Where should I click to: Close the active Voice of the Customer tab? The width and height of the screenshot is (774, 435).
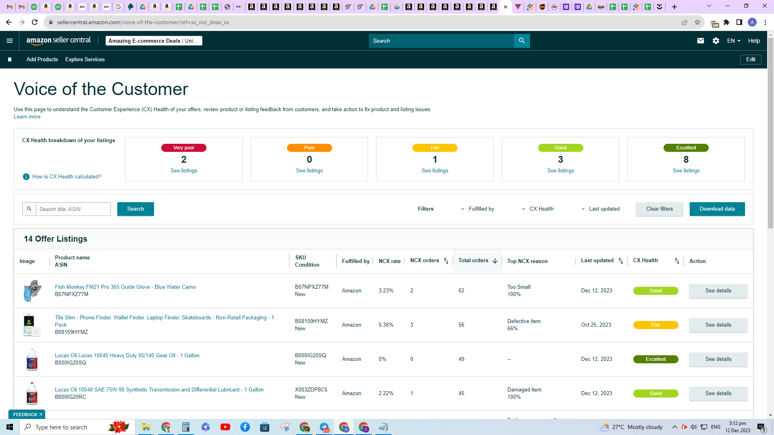(506, 7)
